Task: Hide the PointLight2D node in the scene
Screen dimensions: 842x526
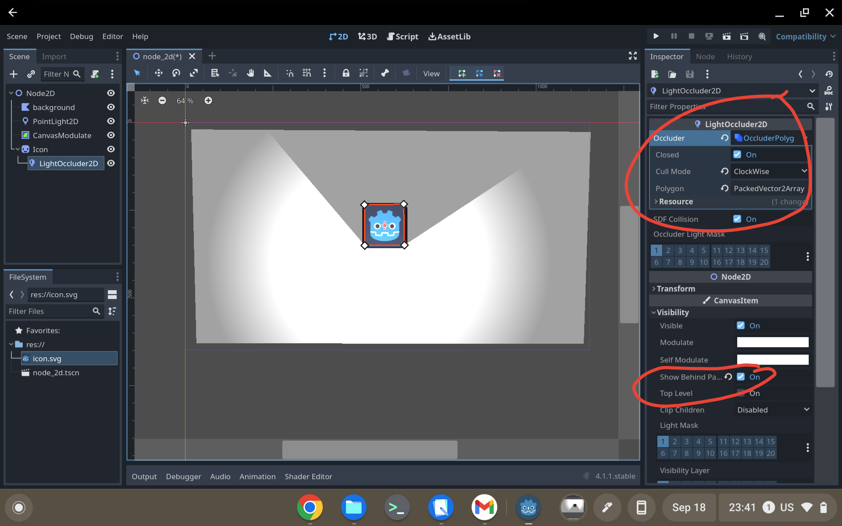Action: (x=111, y=121)
